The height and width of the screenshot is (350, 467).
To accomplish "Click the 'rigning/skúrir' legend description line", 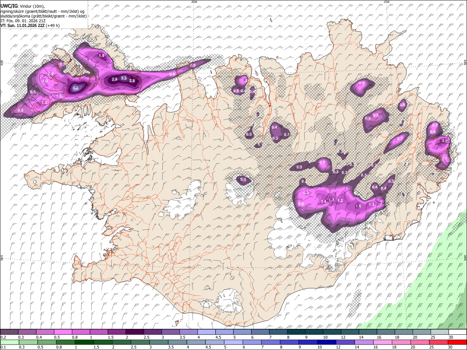I will pyautogui.click(x=42, y=11).
